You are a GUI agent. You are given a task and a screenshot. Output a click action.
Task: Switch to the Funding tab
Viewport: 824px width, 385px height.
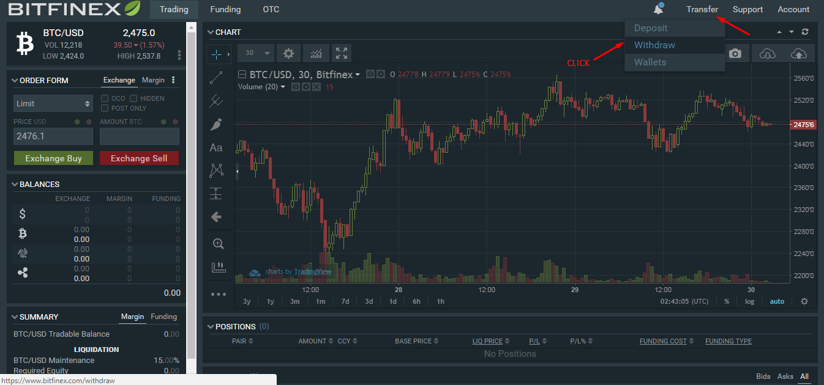225,10
